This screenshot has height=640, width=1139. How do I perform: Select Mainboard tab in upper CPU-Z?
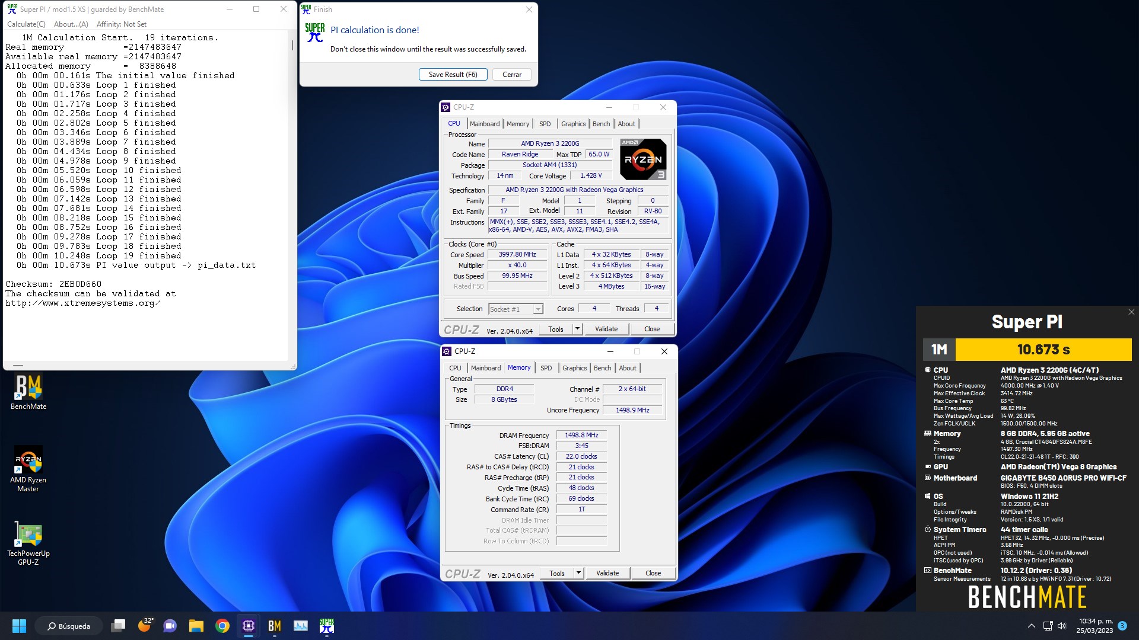point(485,124)
